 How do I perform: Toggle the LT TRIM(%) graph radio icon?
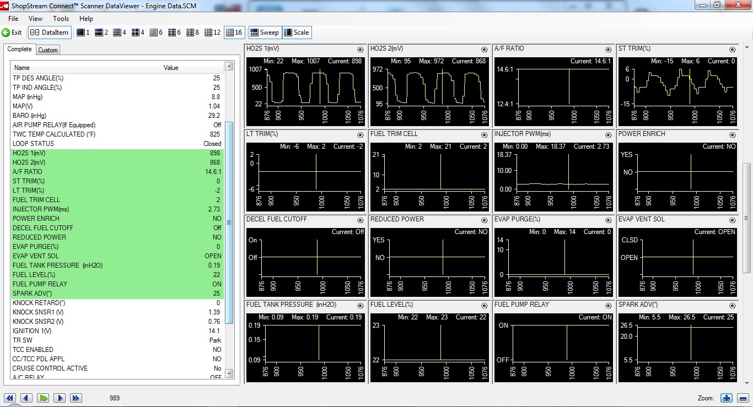pyautogui.click(x=360, y=135)
